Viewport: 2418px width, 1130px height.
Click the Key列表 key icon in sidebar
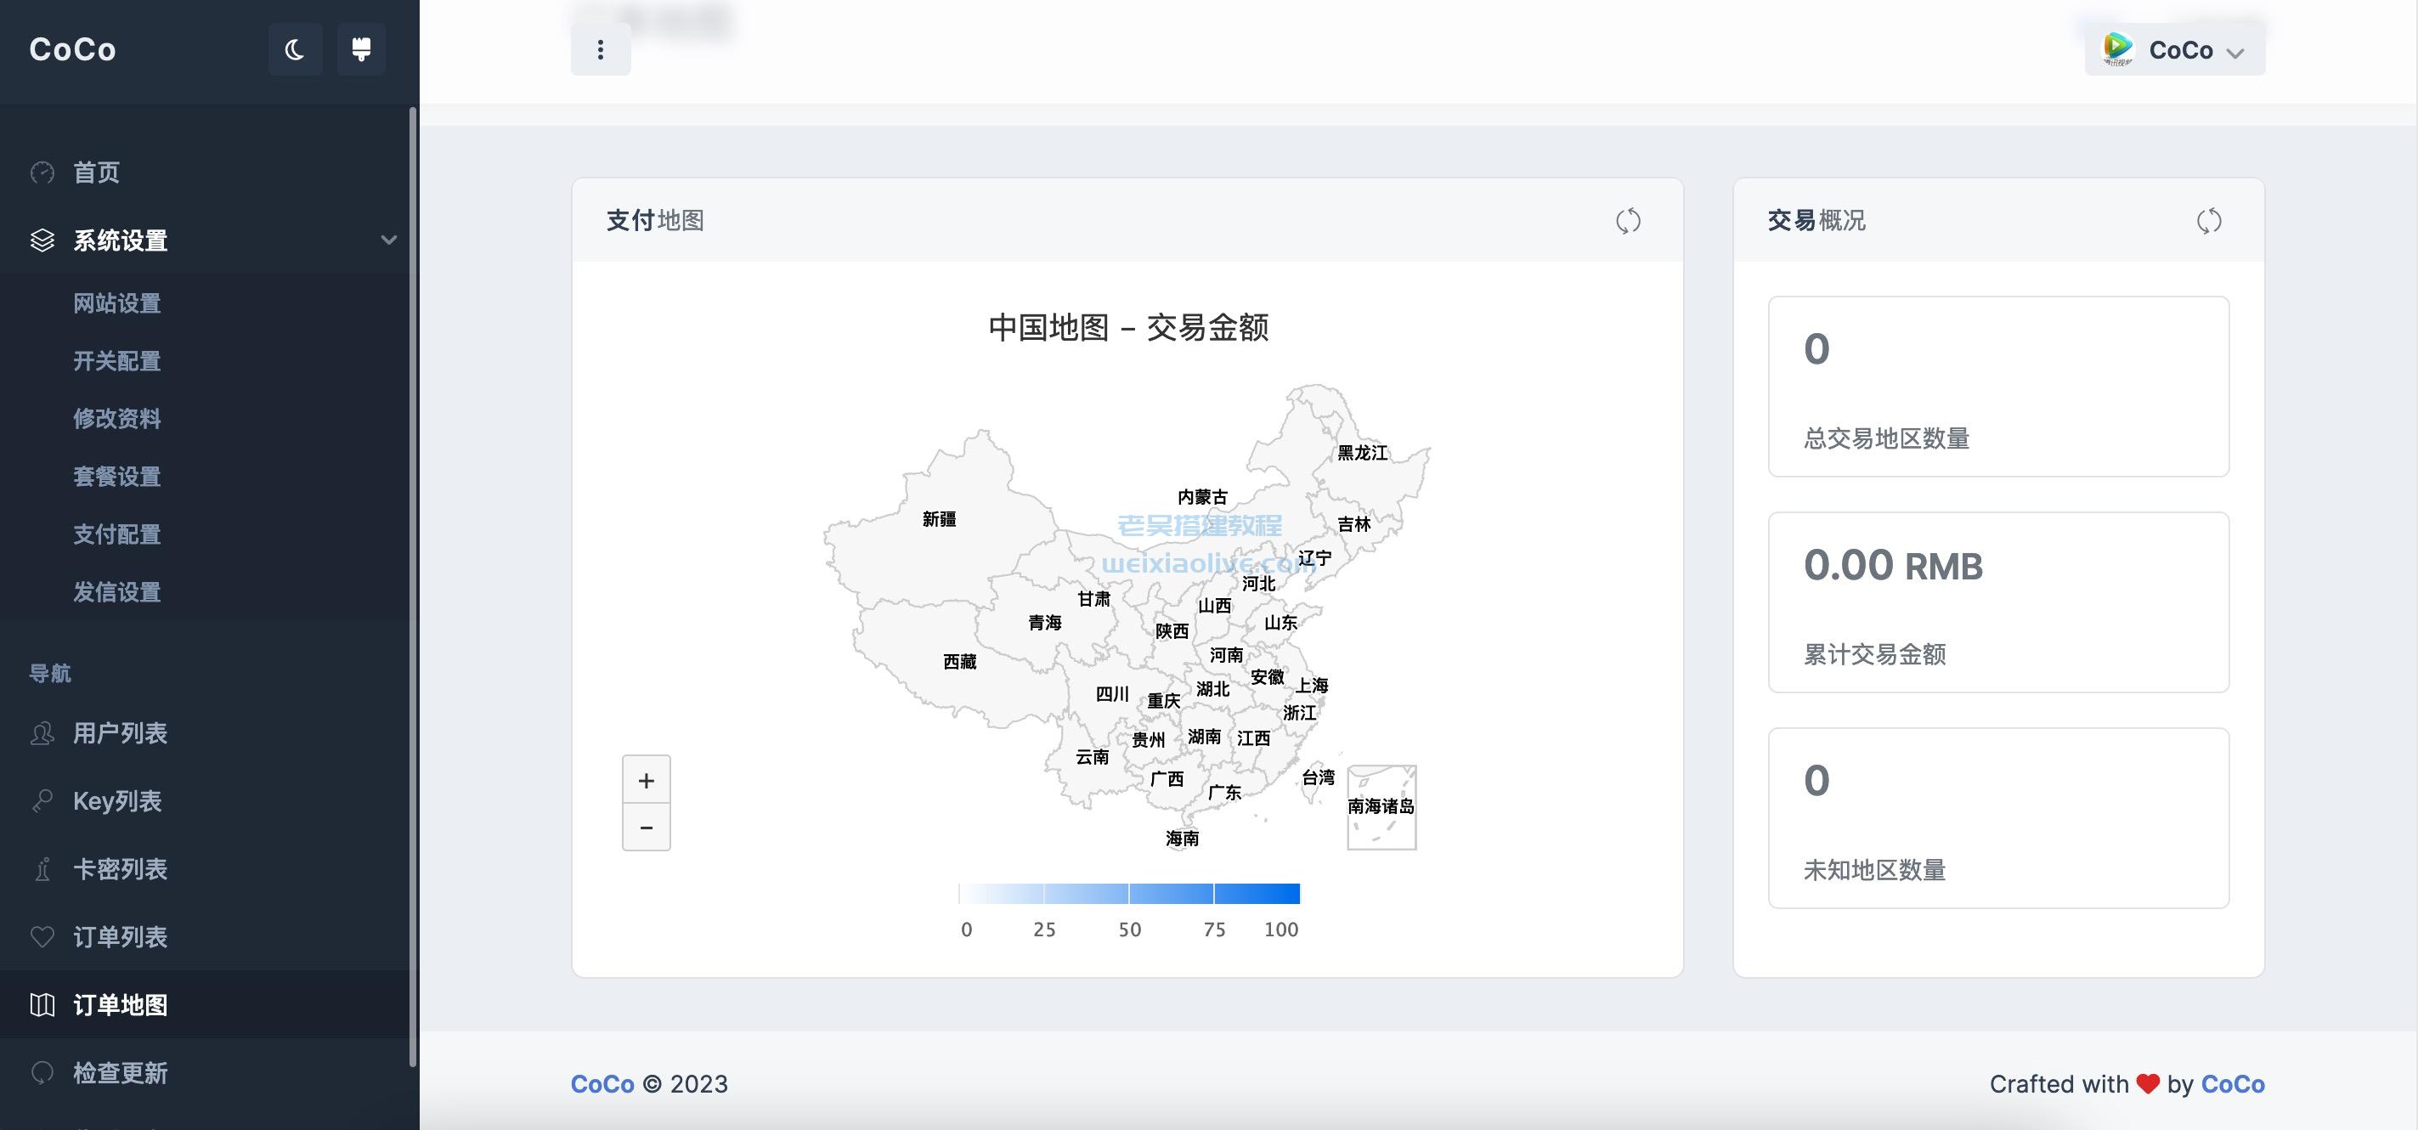[42, 802]
